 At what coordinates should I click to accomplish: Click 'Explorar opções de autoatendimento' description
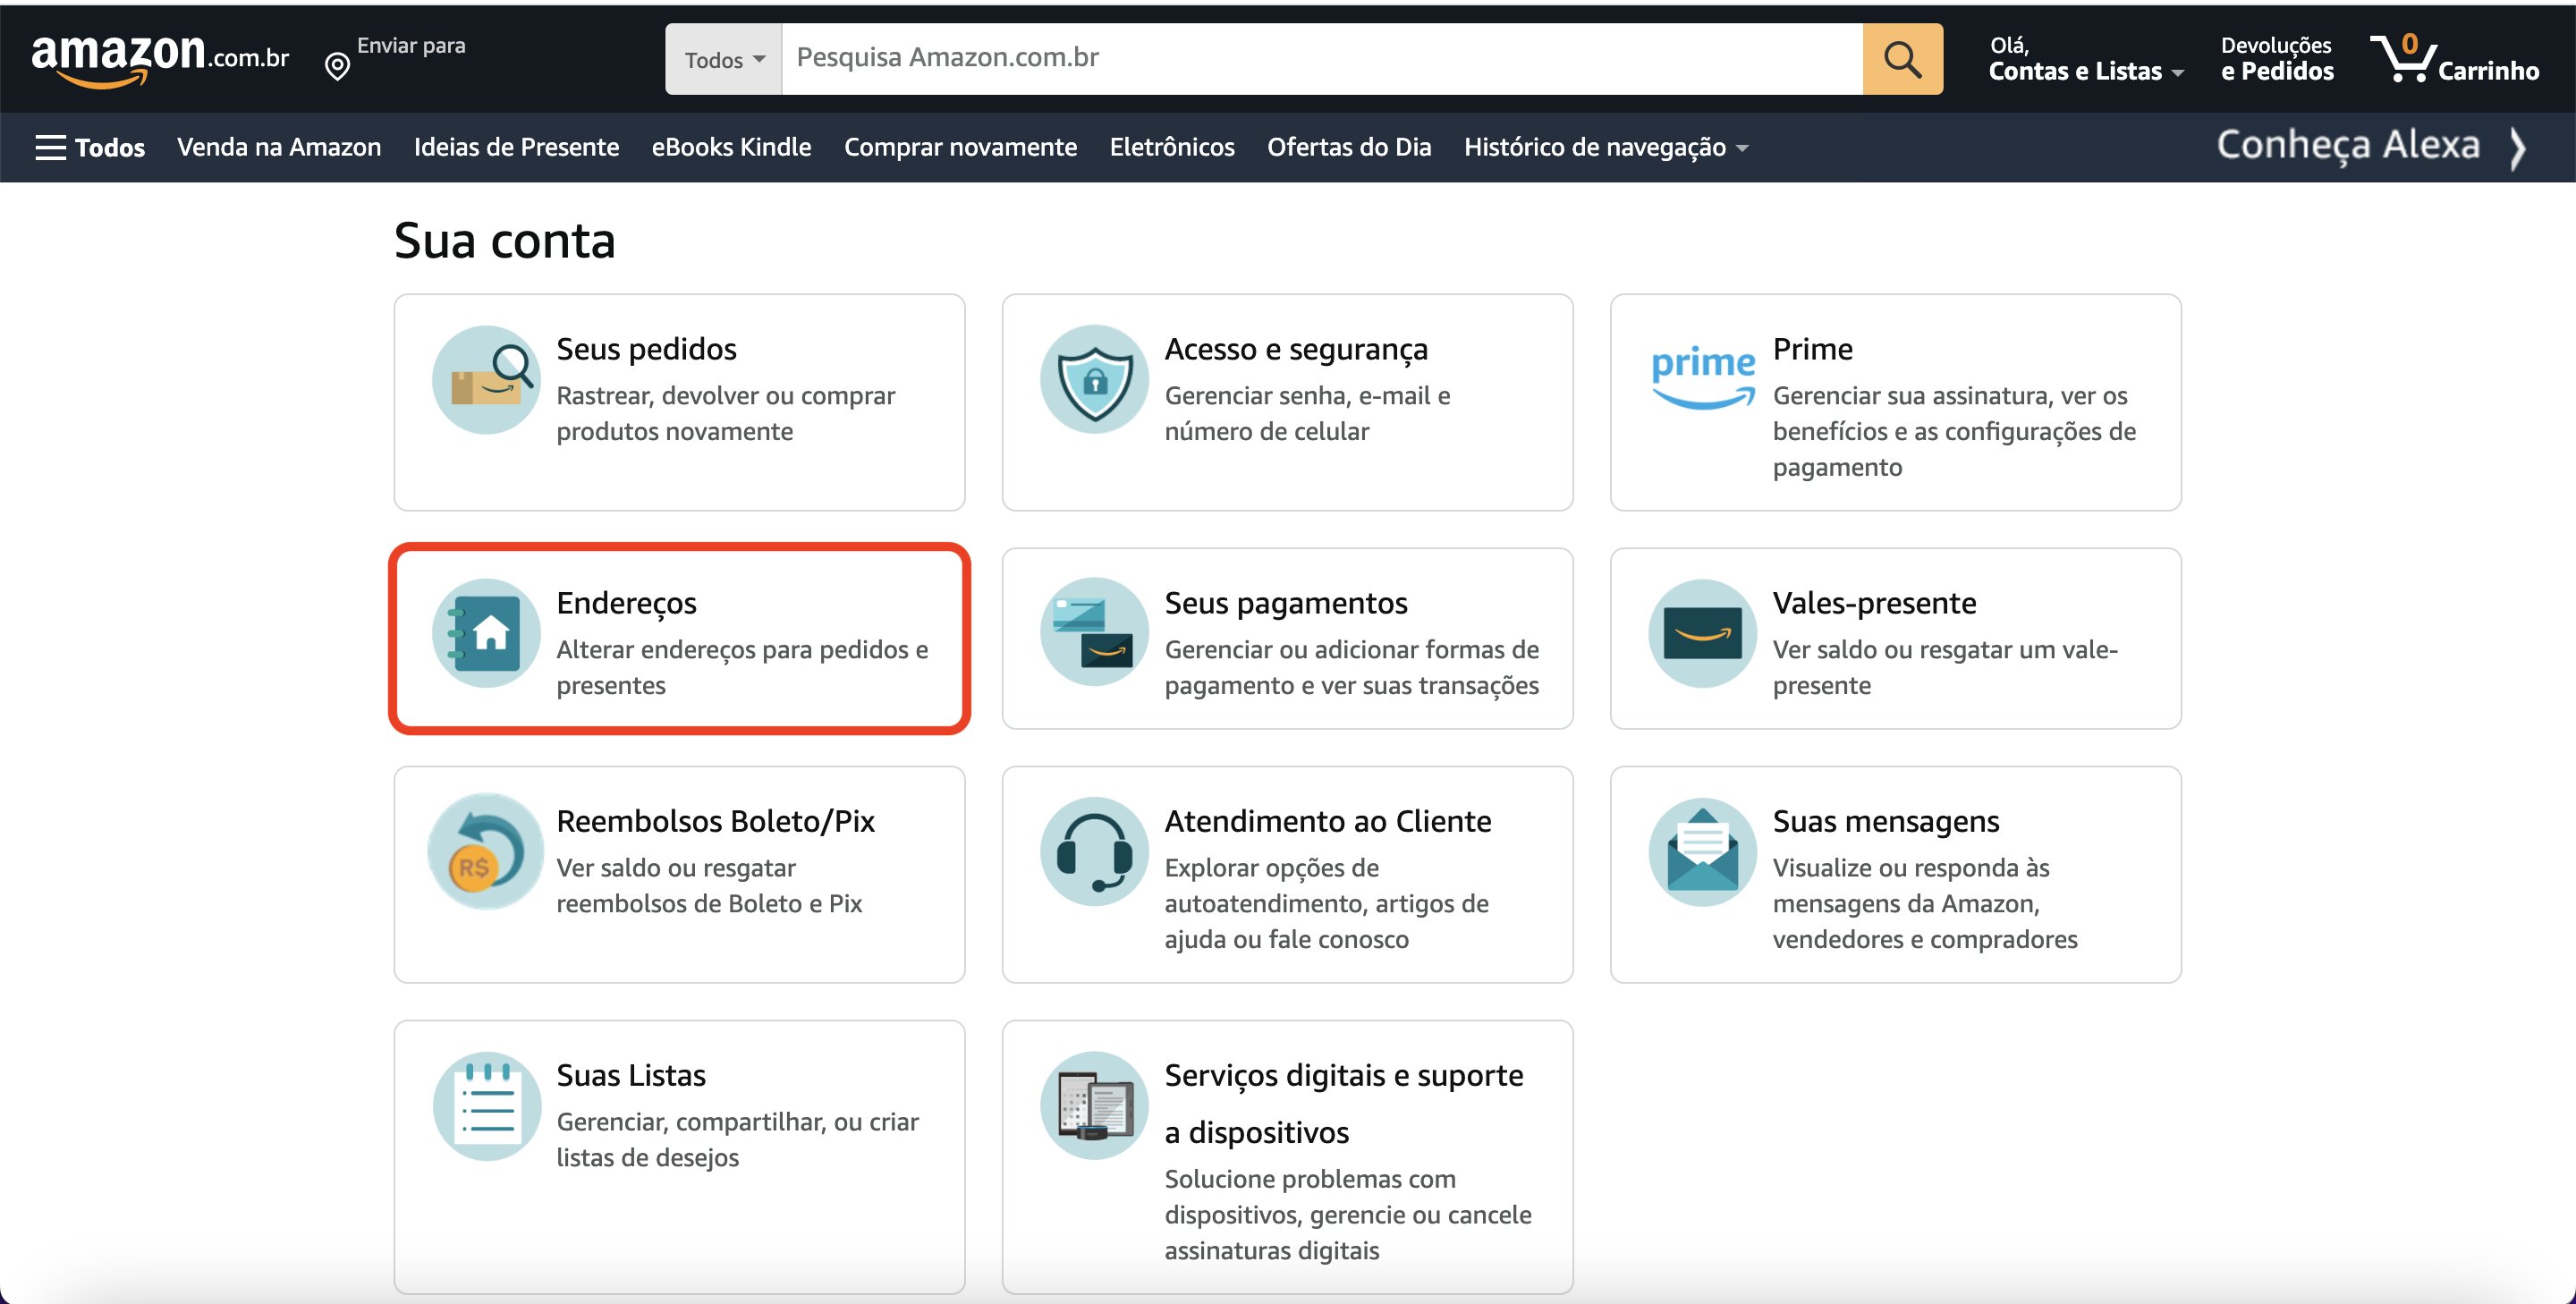(1326, 903)
